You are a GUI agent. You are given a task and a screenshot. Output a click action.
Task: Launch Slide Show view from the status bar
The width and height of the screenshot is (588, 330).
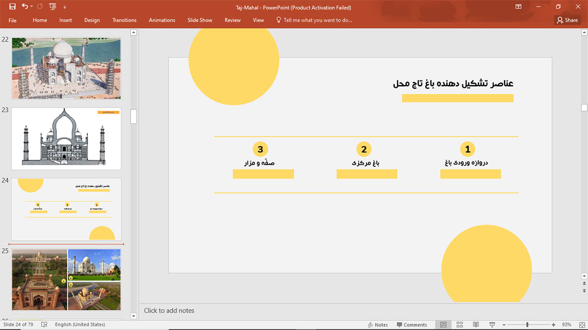tap(492, 325)
